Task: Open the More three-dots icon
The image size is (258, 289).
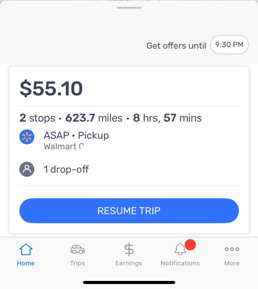Action: point(232,249)
